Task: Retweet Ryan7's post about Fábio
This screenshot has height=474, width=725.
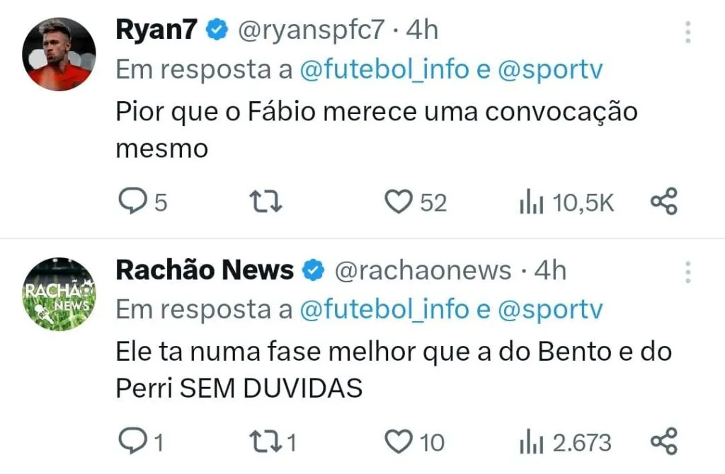Action: pyautogui.click(x=268, y=203)
